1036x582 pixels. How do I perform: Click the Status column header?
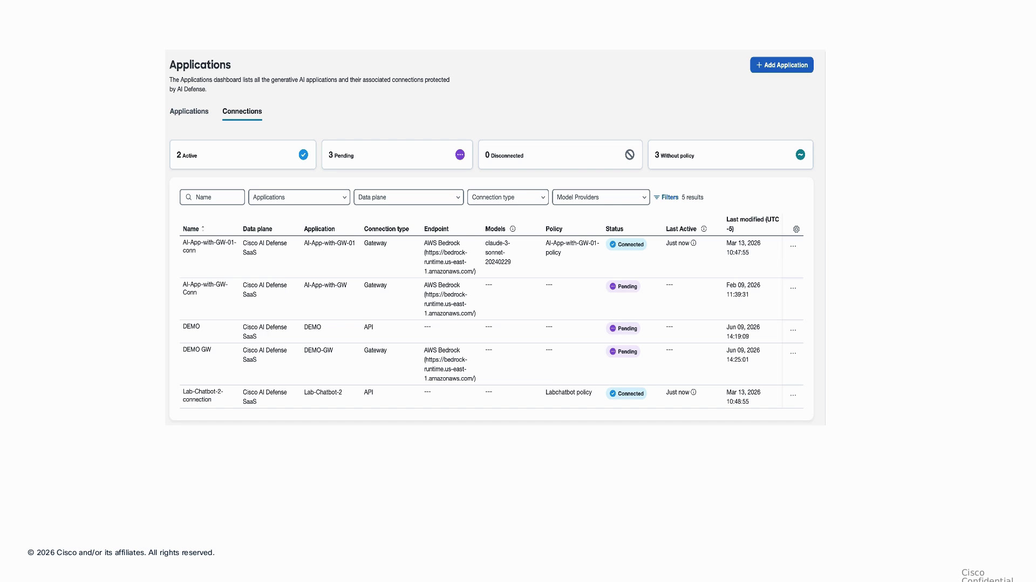click(614, 229)
